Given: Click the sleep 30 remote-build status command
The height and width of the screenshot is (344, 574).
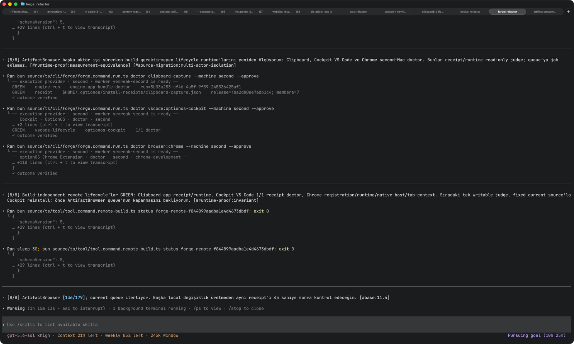Looking at the screenshot, I should click(150, 249).
